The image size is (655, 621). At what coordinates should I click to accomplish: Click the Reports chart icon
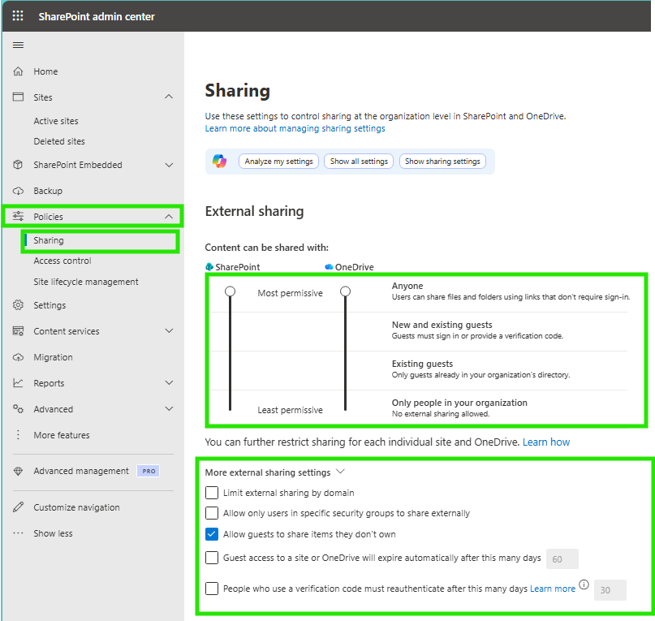pyautogui.click(x=18, y=383)
